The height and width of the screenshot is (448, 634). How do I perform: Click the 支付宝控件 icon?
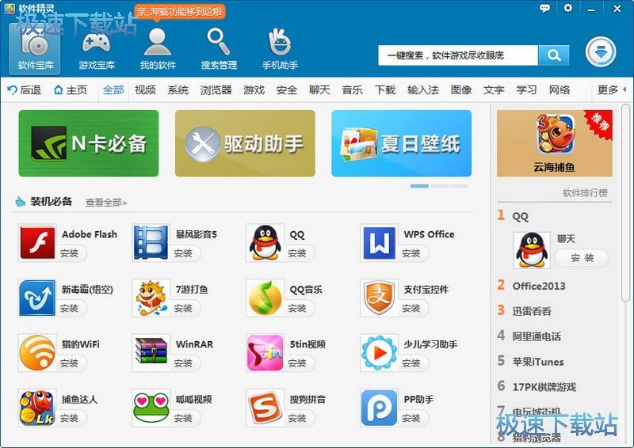pyautogui.click(x=379, y=298)
